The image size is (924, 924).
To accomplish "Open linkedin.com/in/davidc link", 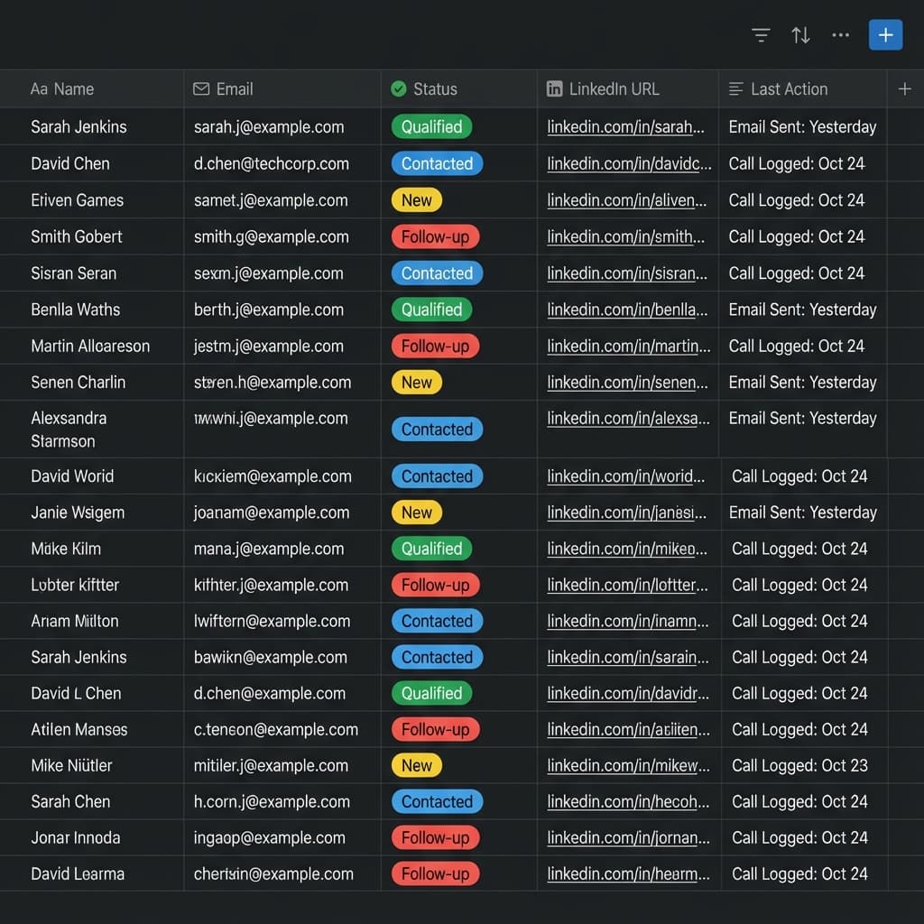I will pos(630,163).
